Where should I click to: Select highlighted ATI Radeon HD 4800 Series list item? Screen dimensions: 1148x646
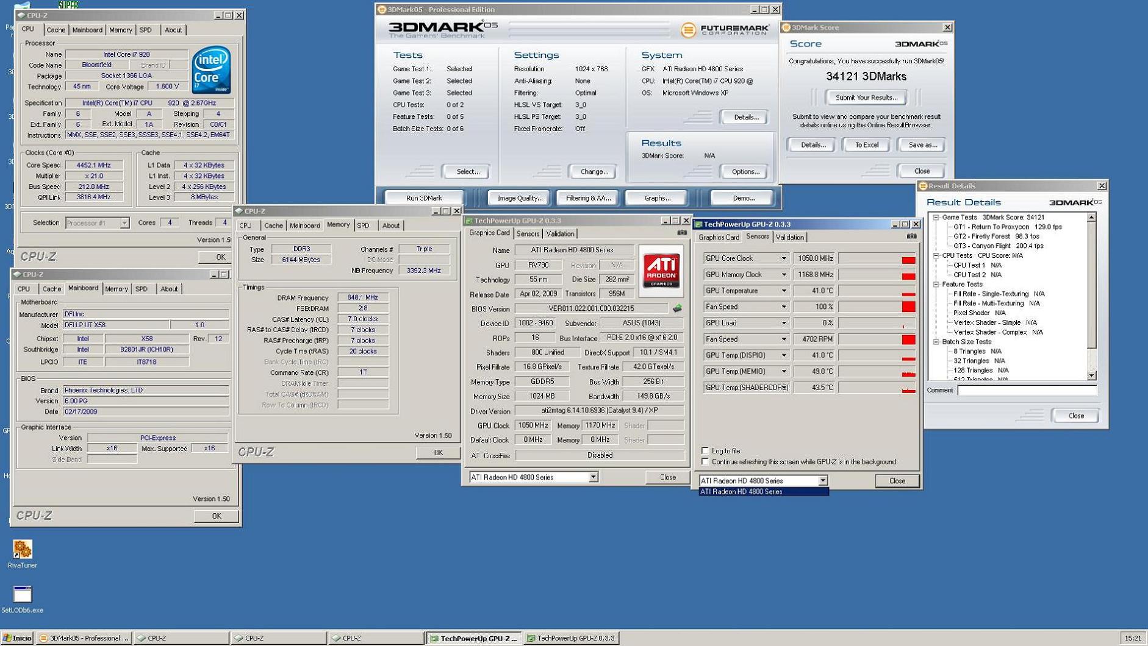click(x=763, y=492)
